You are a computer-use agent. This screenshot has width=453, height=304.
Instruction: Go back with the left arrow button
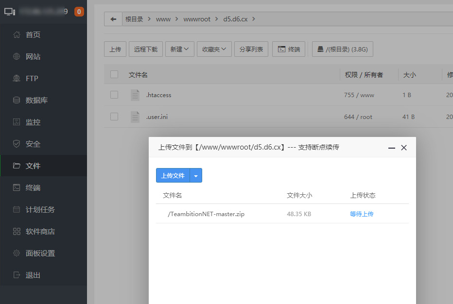pos(113,19)
